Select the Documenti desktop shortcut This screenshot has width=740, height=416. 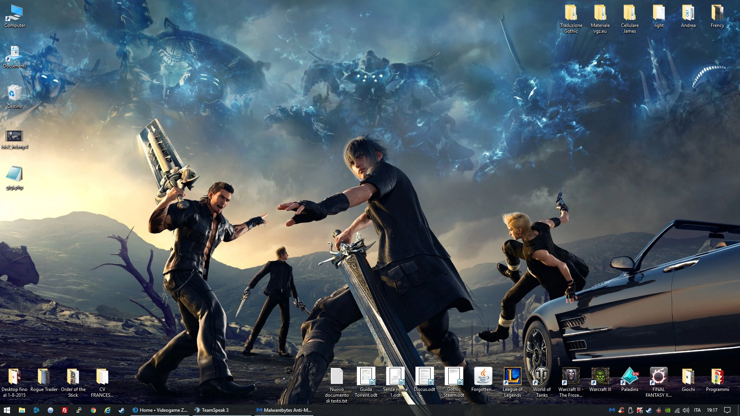pyautogui.click(x=15, y=57)
